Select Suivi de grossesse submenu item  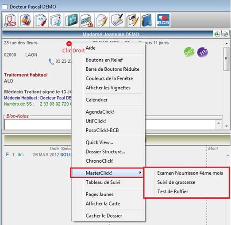[x=176, y=182]
